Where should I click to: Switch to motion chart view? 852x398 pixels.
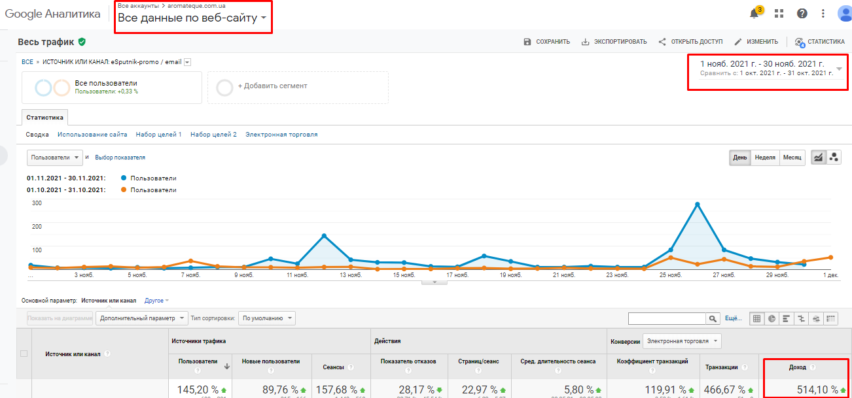point(834,158)
